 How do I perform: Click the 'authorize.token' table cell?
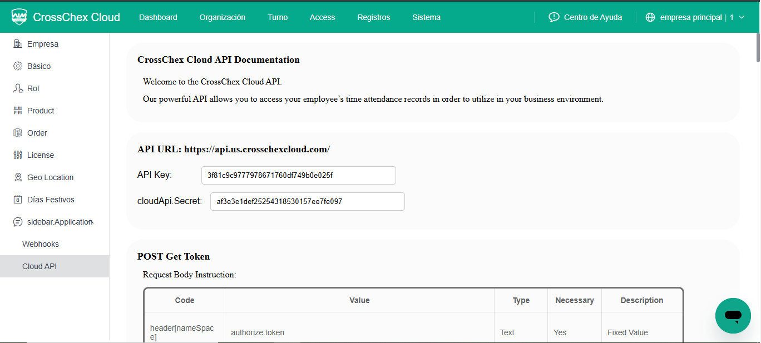258,332
